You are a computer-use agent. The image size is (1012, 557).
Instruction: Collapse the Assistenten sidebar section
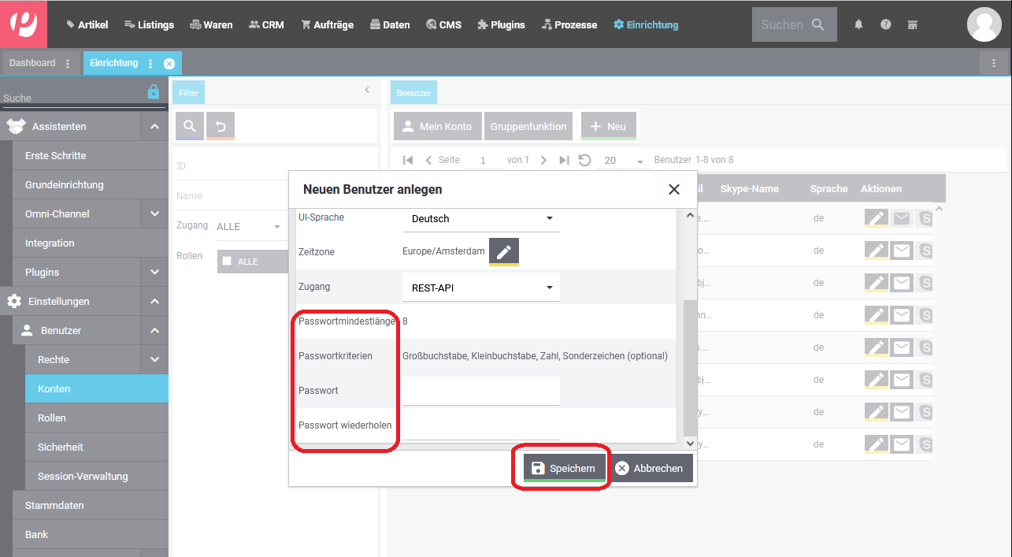tap(154, 126)
